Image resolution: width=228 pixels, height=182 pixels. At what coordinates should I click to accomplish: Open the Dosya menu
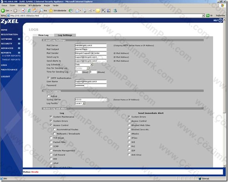coord(4,6)
